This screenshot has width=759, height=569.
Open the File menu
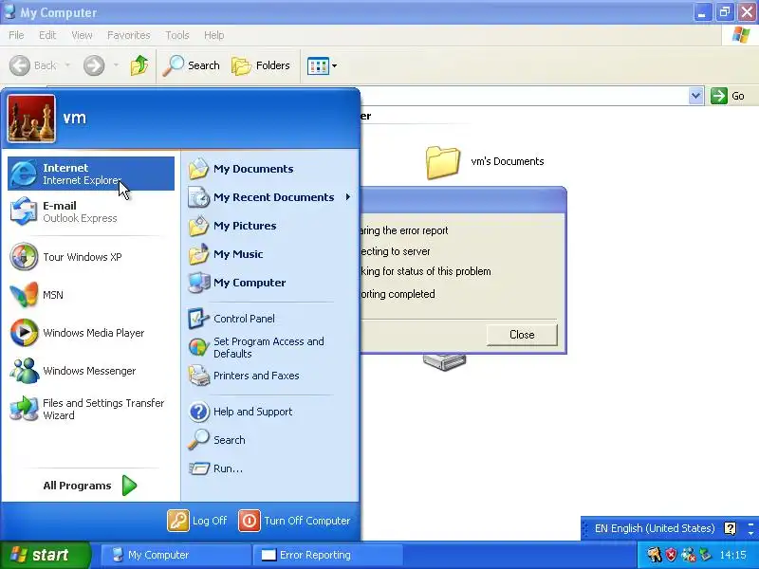16,35
